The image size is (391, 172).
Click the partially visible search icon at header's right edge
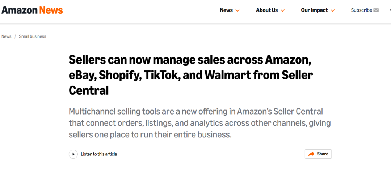point(390,10)
